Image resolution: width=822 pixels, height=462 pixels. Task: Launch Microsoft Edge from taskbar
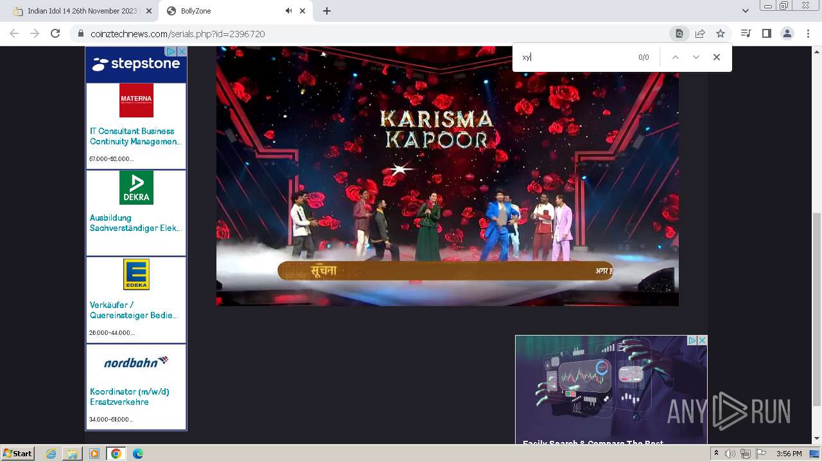tap(137, 454)
